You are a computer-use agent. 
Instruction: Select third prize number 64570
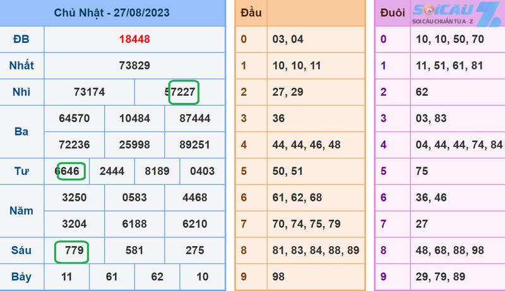pyautogui.click(x=74, y=119)
